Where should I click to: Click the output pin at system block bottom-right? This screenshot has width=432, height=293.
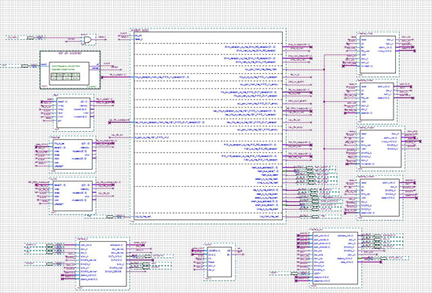point(315,217)
